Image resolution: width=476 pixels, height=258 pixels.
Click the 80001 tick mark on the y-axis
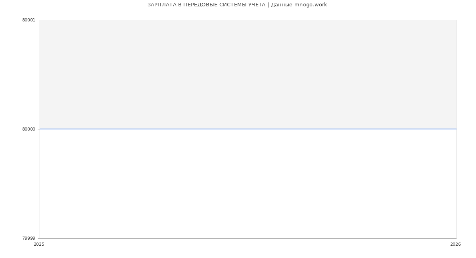(x=38, y=20)
